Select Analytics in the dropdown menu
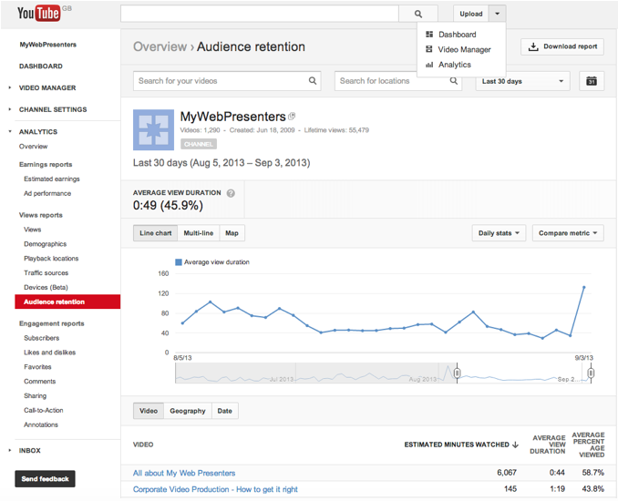Viewport: 618px width, 501px height. [x=455, y=65]
